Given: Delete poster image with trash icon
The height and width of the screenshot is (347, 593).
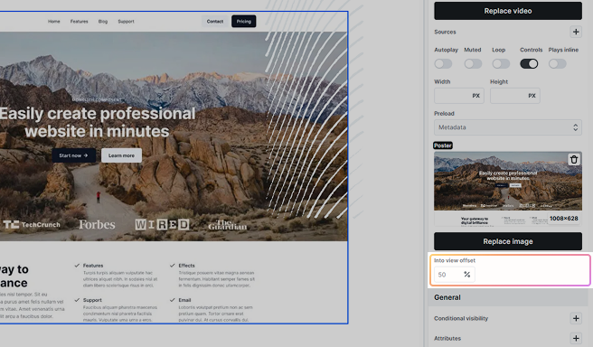Looking at the screenshot, I should pyautogui.click(x=574, y=160).
